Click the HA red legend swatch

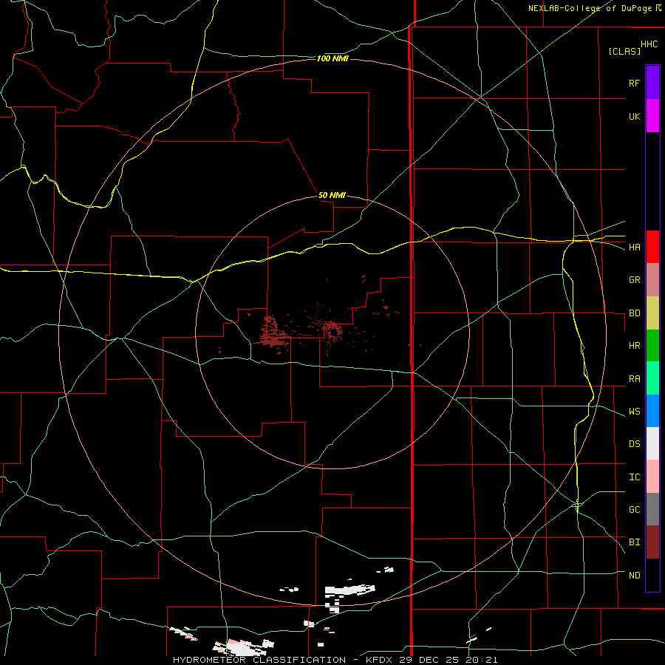pos(652,247)
